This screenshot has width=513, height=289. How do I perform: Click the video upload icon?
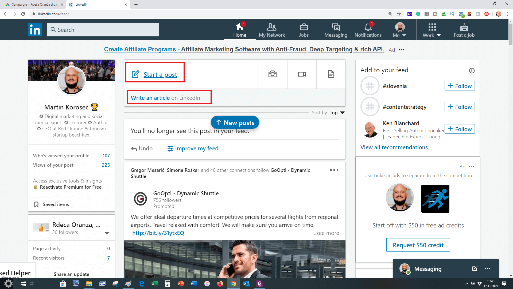(302, 74)
